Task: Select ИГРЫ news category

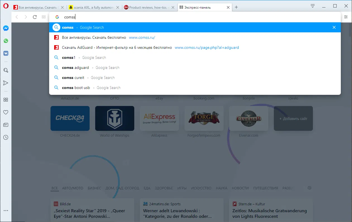Action: (182, 188)
